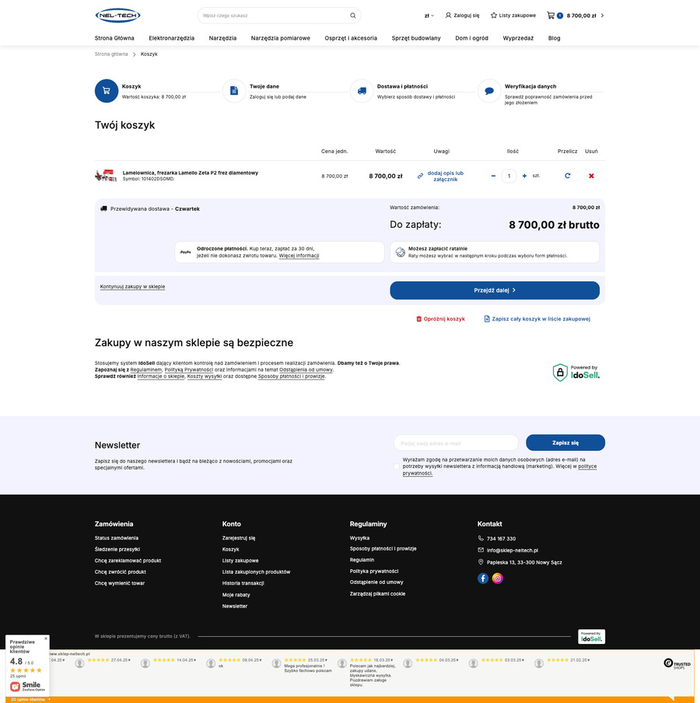Click the Koszyk step cart icon
This screenshot has width=700, height=703.
(106, 90)
